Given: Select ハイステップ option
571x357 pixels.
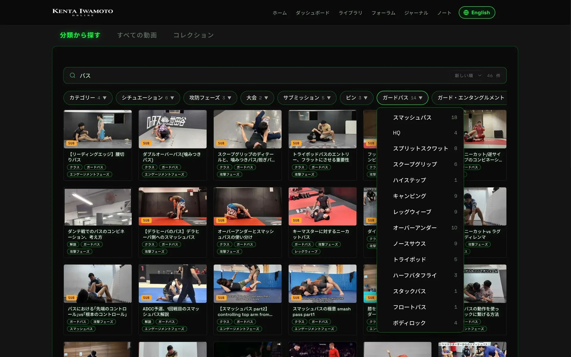Looking at the screenshot, I should tap(421, 180).
